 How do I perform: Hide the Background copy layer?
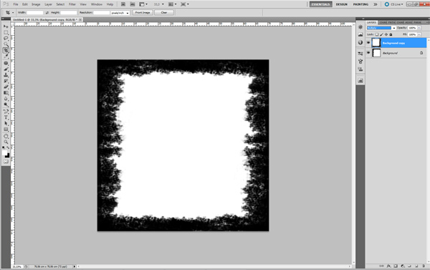coord(368,43)
